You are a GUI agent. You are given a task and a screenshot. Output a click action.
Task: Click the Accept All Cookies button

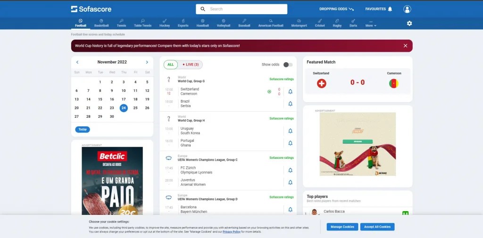(377, 227)
